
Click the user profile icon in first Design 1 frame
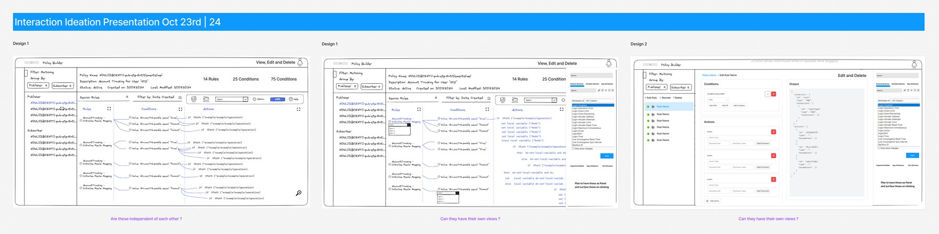click(x=300, y=62)
